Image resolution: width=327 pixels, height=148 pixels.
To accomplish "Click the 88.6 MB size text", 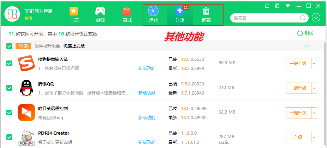I will [x=227, y=63].
